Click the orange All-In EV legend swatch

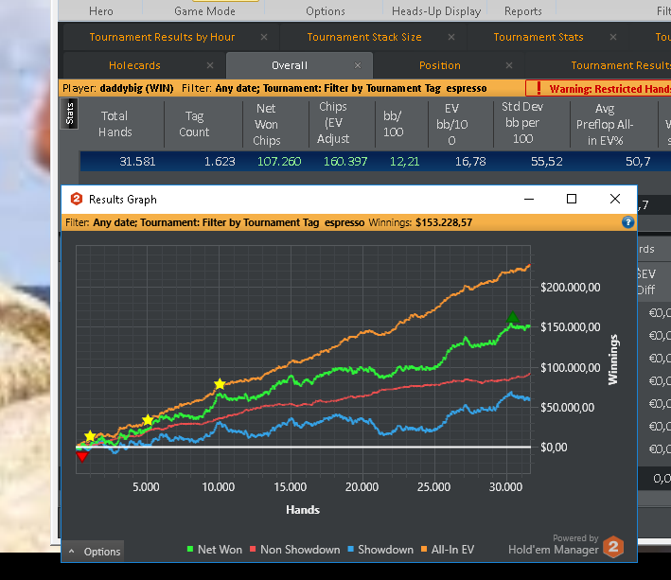tap(424, 549)
